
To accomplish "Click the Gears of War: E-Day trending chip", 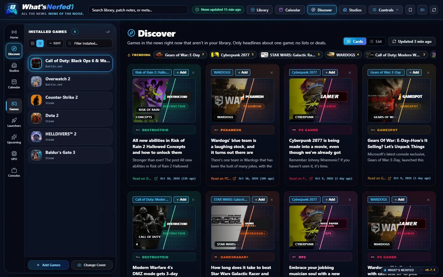I will [180, 55].
